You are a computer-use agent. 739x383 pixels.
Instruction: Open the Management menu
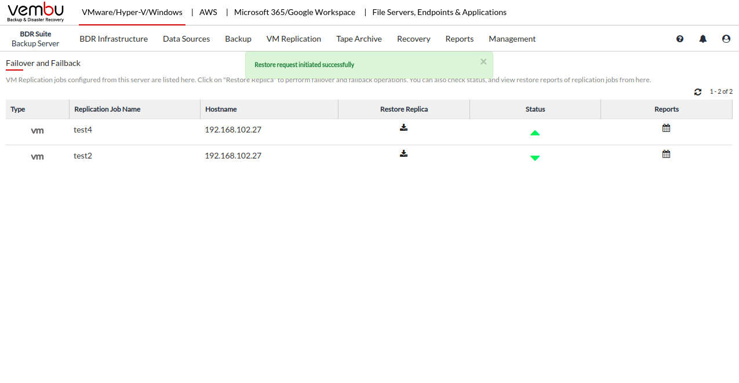(x=512, y=39)
